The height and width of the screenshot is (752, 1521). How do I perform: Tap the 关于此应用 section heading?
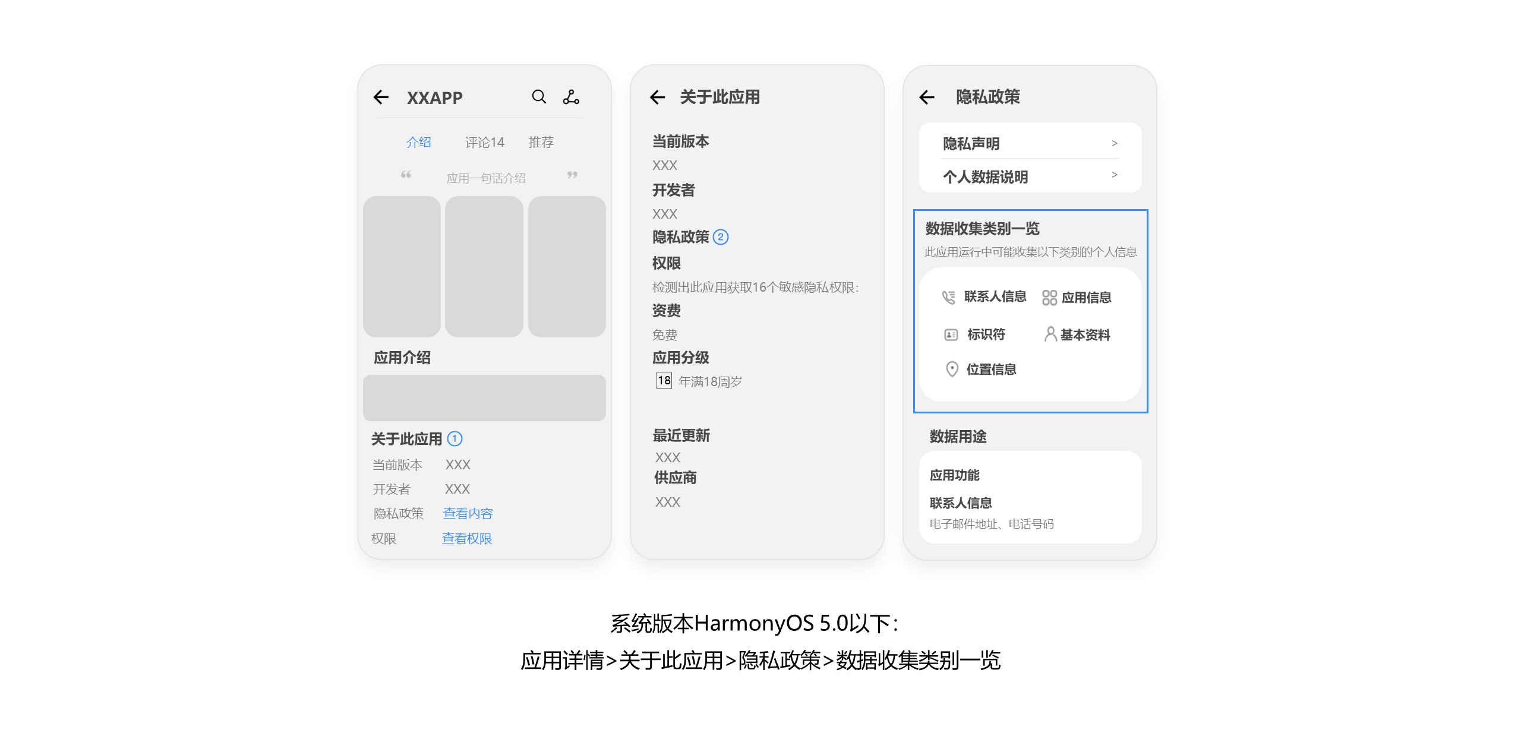coord(406,439)
